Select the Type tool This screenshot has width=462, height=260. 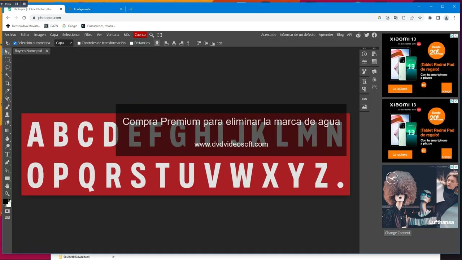(7, 155)
